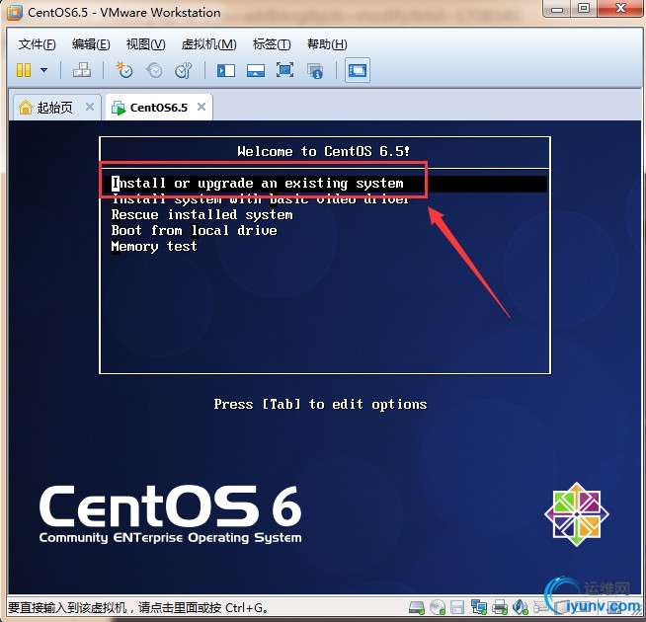Select Boot from local drive option
646x622 pixels.
[x=194, y=230]
